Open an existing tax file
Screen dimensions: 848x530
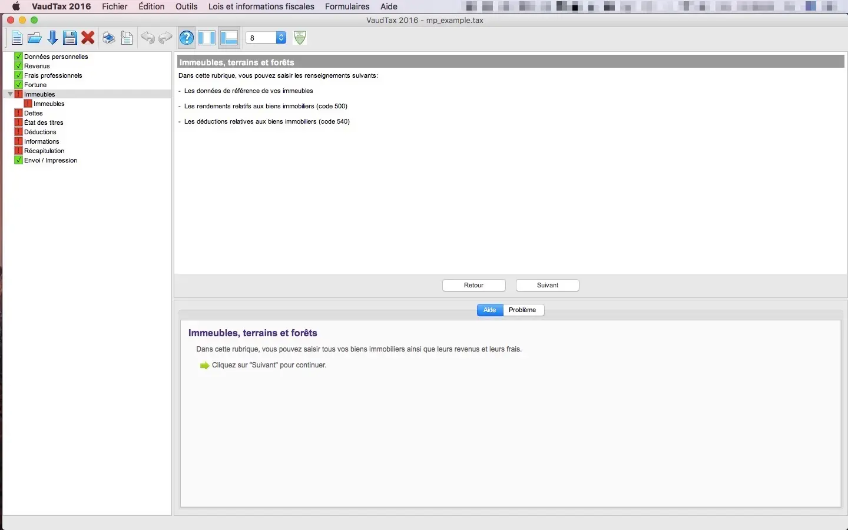pos(35,38)
